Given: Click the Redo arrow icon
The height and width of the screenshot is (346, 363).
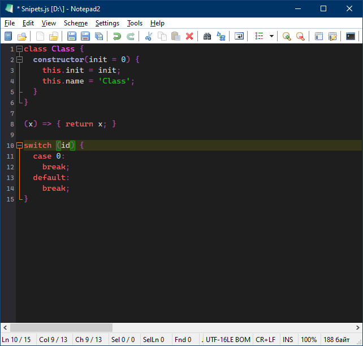Looking at the screenshot, I should click(131, 36).
